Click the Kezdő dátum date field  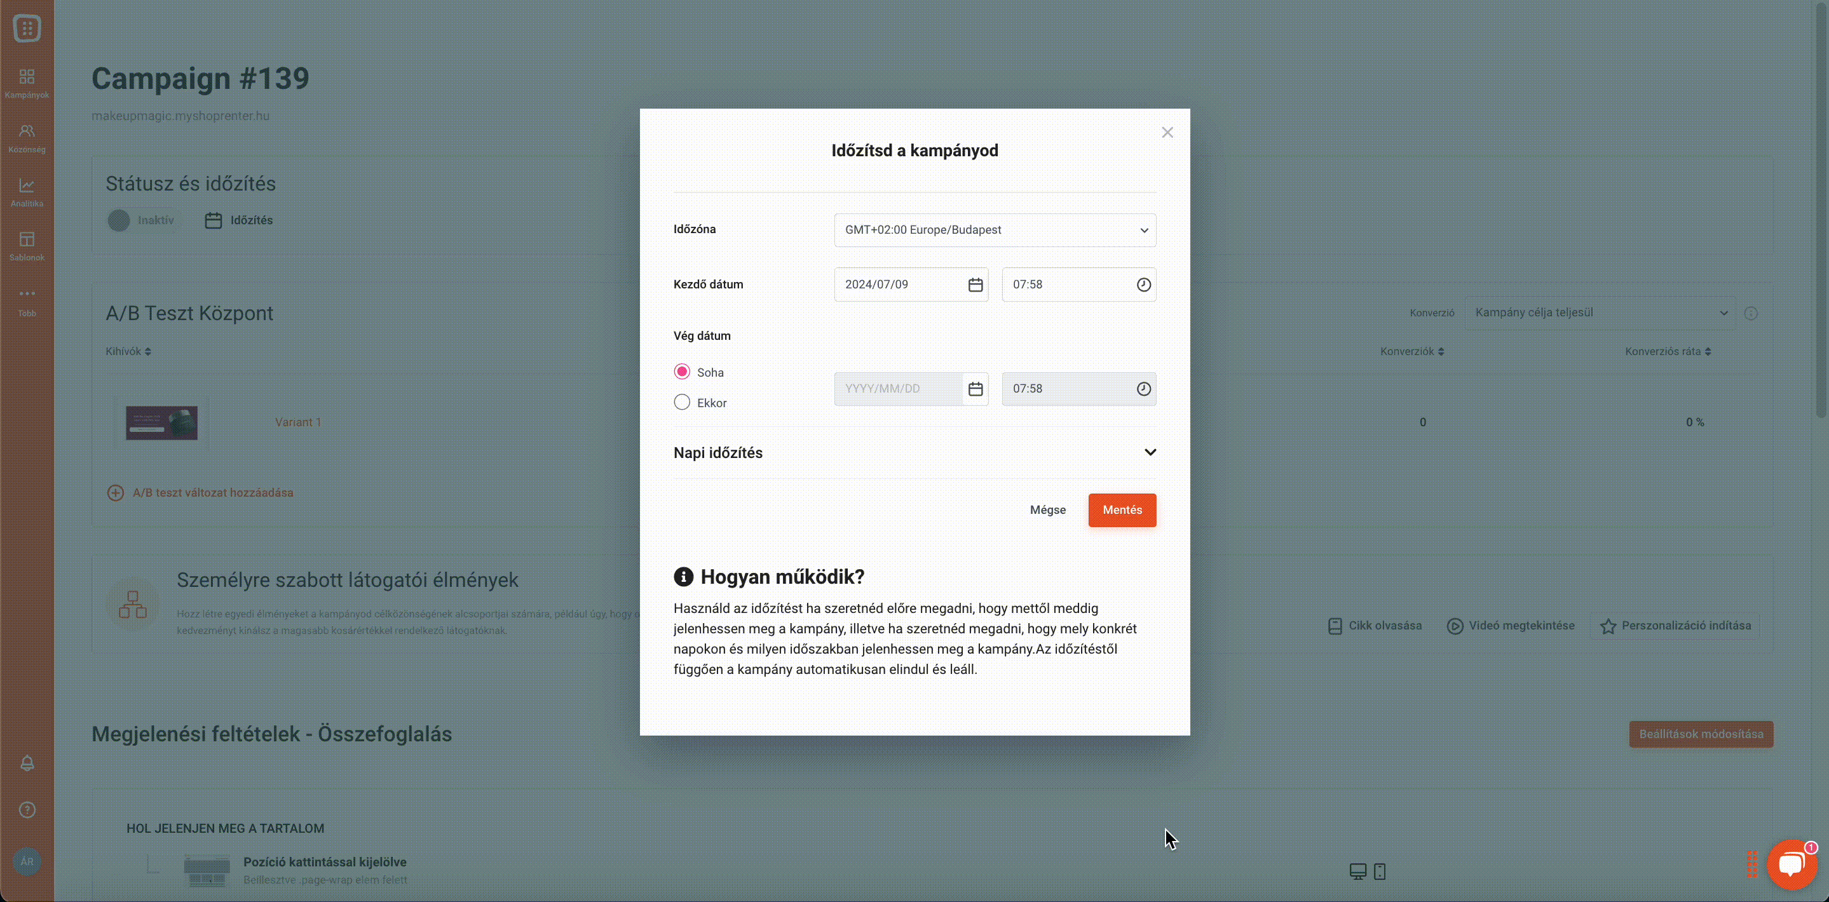911,285
